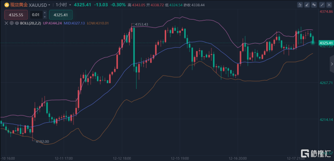The image size is (334, 161).
Task: Decrease lot size with down arrow
Action: click(x=45, y=17)
